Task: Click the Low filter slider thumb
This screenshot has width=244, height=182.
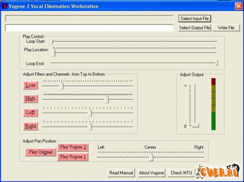Action: pyautogui.click(x=62, y=86)
